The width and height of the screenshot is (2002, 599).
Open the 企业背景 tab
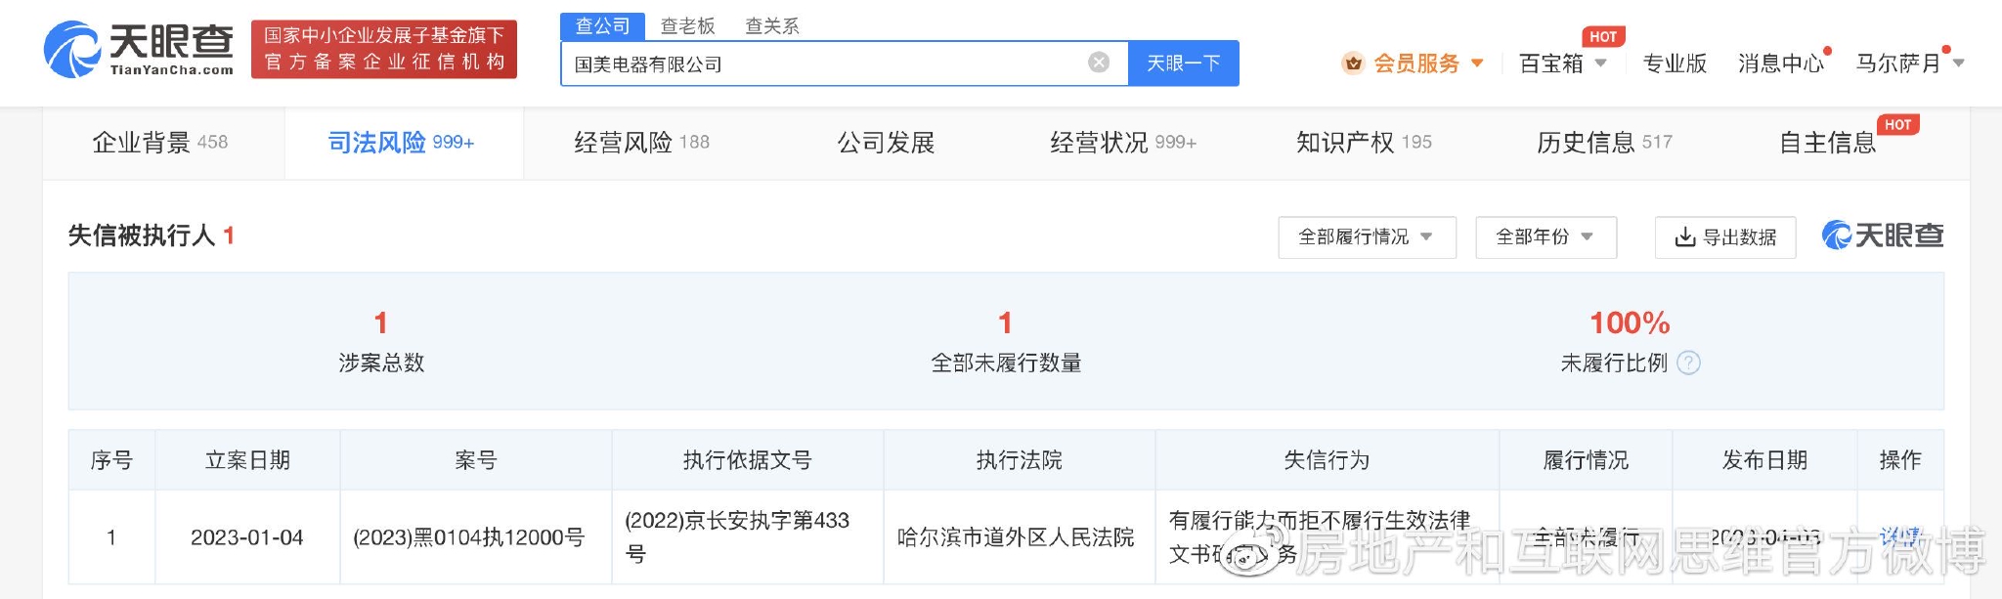click(160, 143)
